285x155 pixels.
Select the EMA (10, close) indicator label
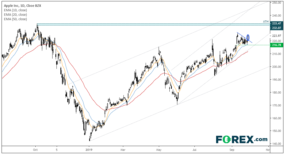(x=16, y=10)
